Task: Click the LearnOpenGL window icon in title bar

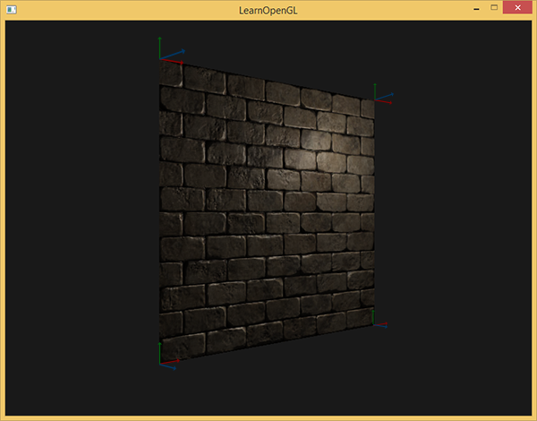Action: point(11,9)
